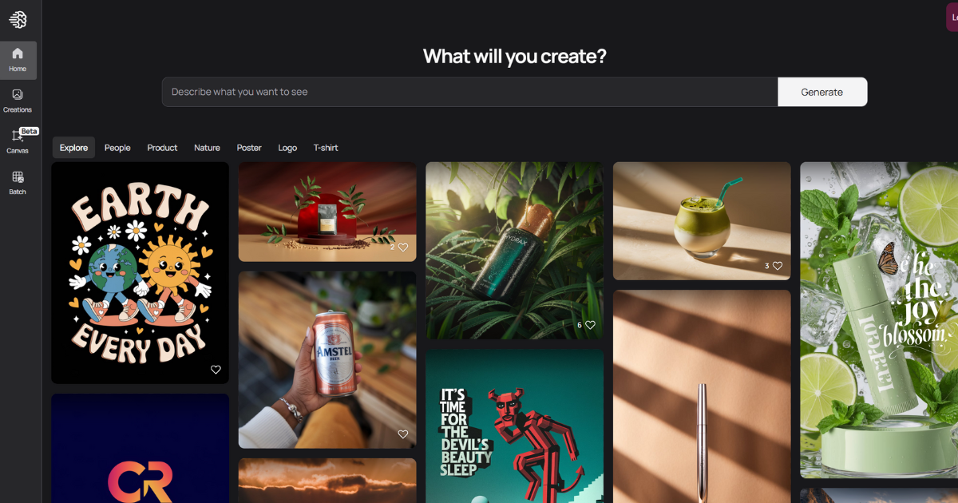Screen dimensions: 958x503
Task: Like the matcha drink glass image
Action: (778, 266)
